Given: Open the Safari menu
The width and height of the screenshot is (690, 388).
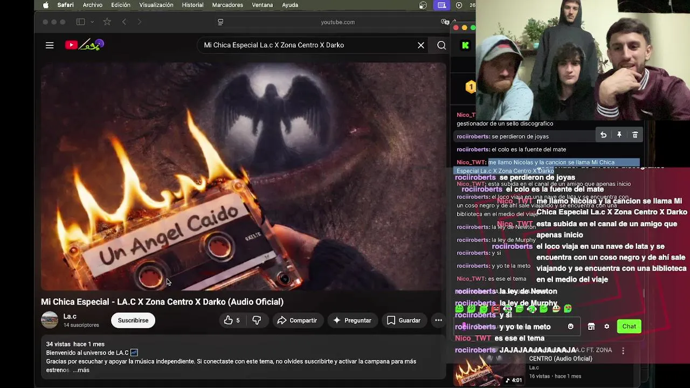Looking at the screenshot, I should (65, 5).
